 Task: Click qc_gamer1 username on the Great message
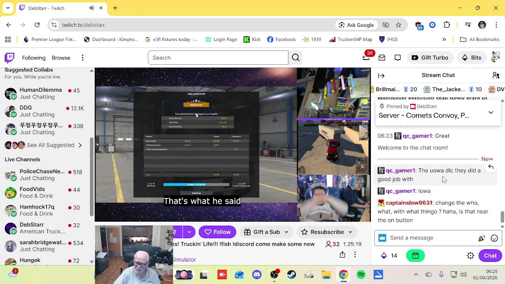click(417, 136)
